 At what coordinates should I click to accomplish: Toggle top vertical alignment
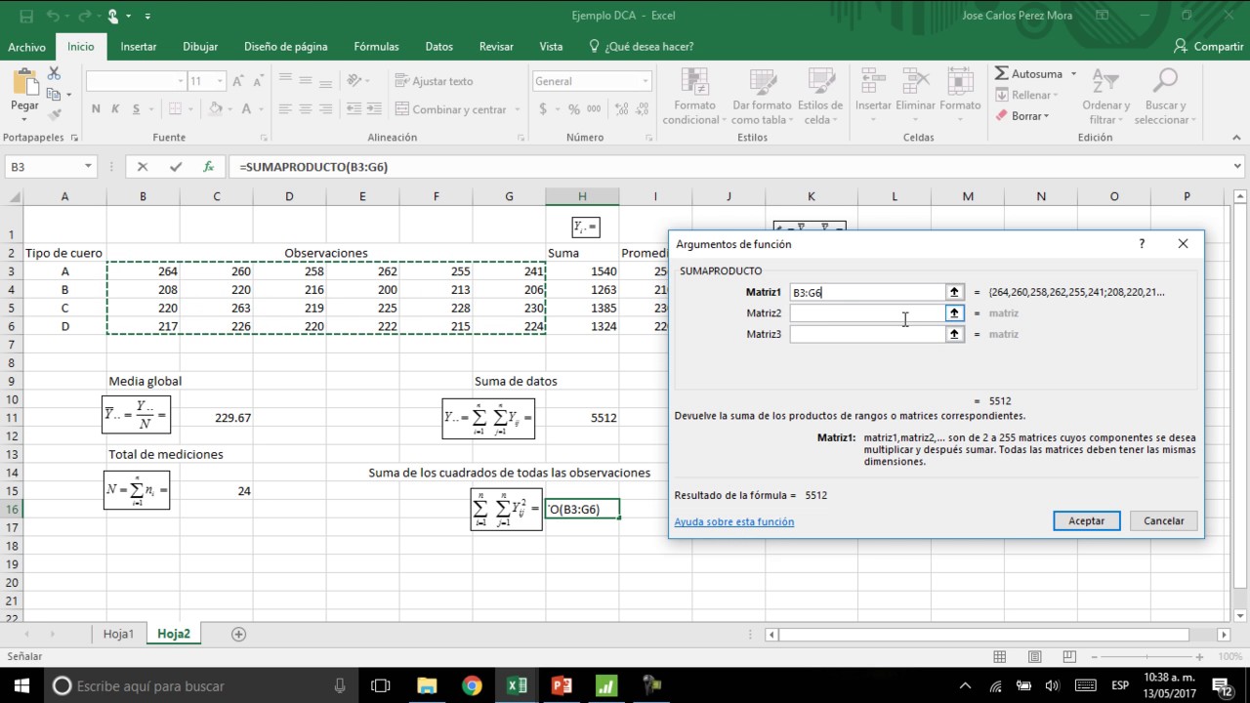point(286,81)
